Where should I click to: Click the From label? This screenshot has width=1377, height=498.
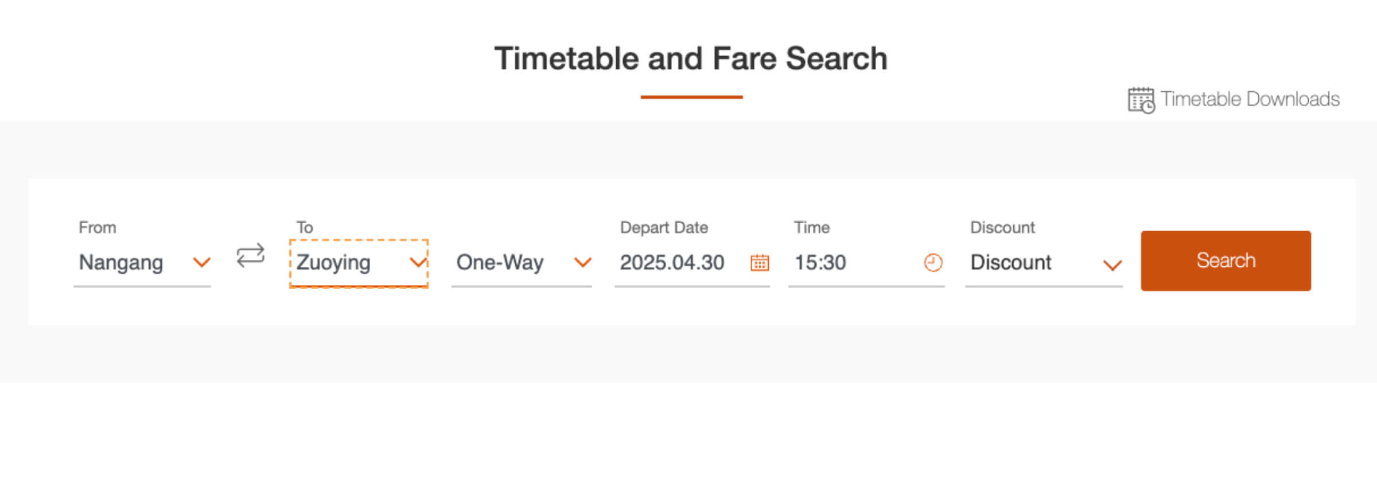click(x=98, y=228)
